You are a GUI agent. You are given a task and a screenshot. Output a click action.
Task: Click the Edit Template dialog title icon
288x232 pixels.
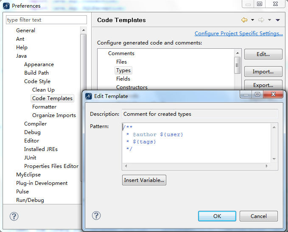(88, 96)
